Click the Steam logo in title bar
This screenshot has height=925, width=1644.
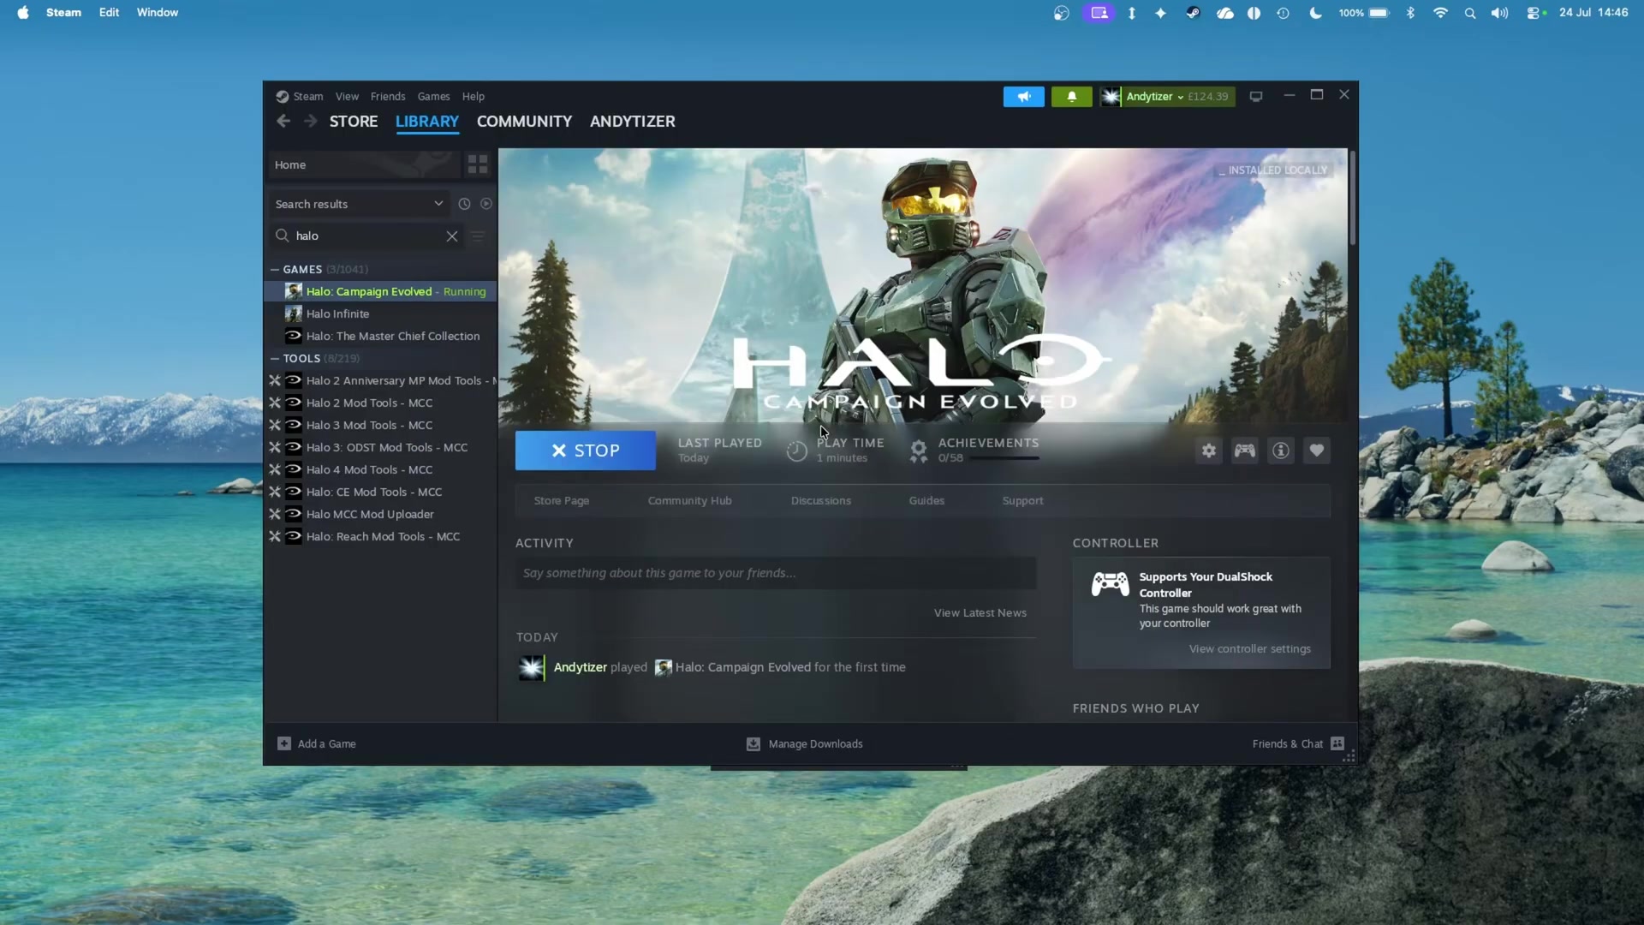pyautogui.click(x=283, y=97)
